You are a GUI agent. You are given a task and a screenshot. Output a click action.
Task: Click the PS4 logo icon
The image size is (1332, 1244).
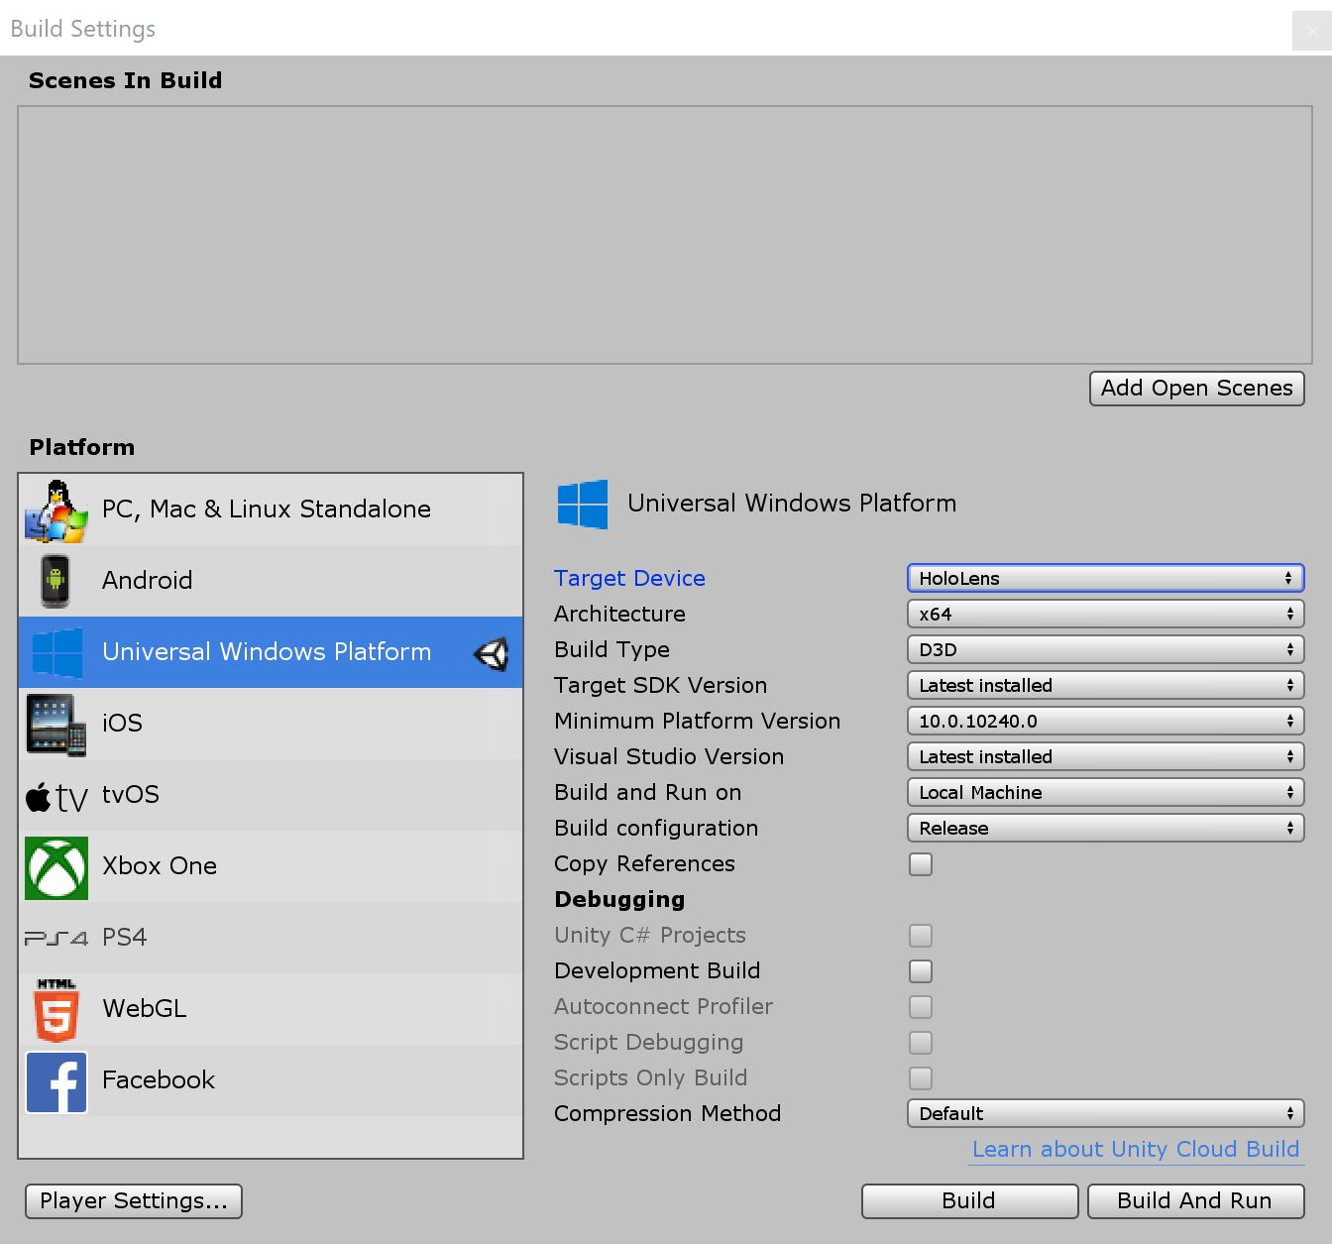click(x=56, y=938)
